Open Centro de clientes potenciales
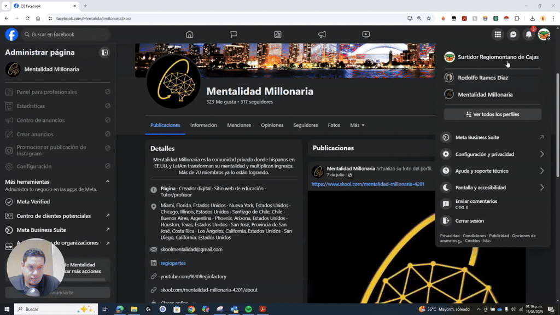The width and height of the screenshot is (560, 315). coord(57,216)
